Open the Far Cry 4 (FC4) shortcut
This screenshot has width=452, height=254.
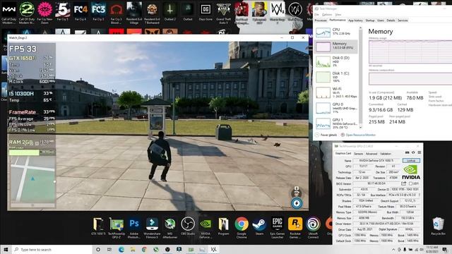point(81,12)
